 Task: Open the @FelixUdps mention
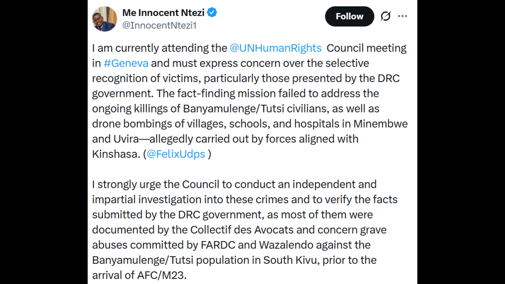tap(176, 154)
